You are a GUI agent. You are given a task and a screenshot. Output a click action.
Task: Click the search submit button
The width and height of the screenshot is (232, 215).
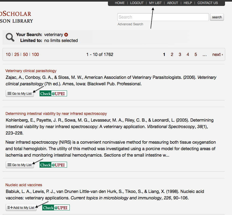tap(217, 17)
